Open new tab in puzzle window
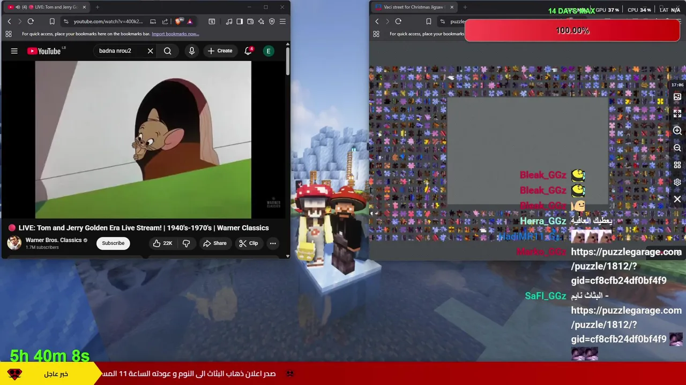The image size is (686, 385). [465, 7]
